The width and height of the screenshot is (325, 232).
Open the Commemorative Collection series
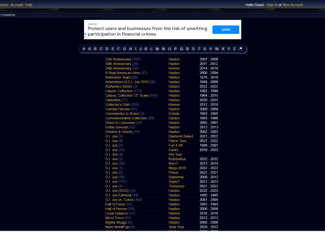pos(126,118)
